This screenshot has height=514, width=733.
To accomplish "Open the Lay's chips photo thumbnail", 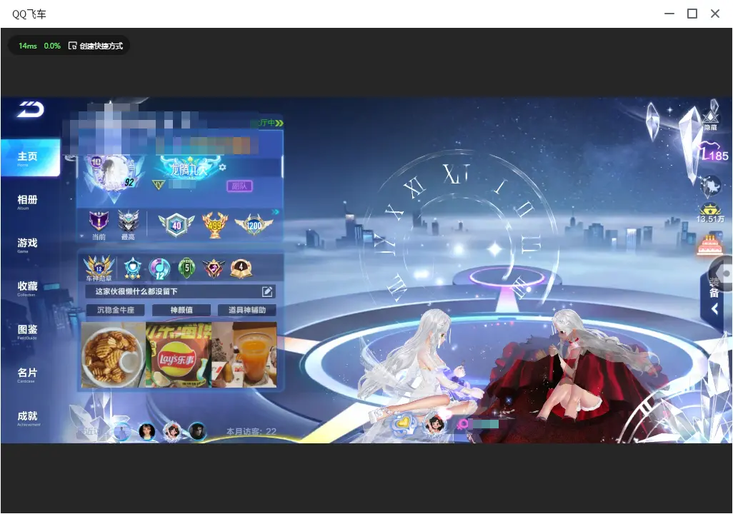I will coord(179,355).
